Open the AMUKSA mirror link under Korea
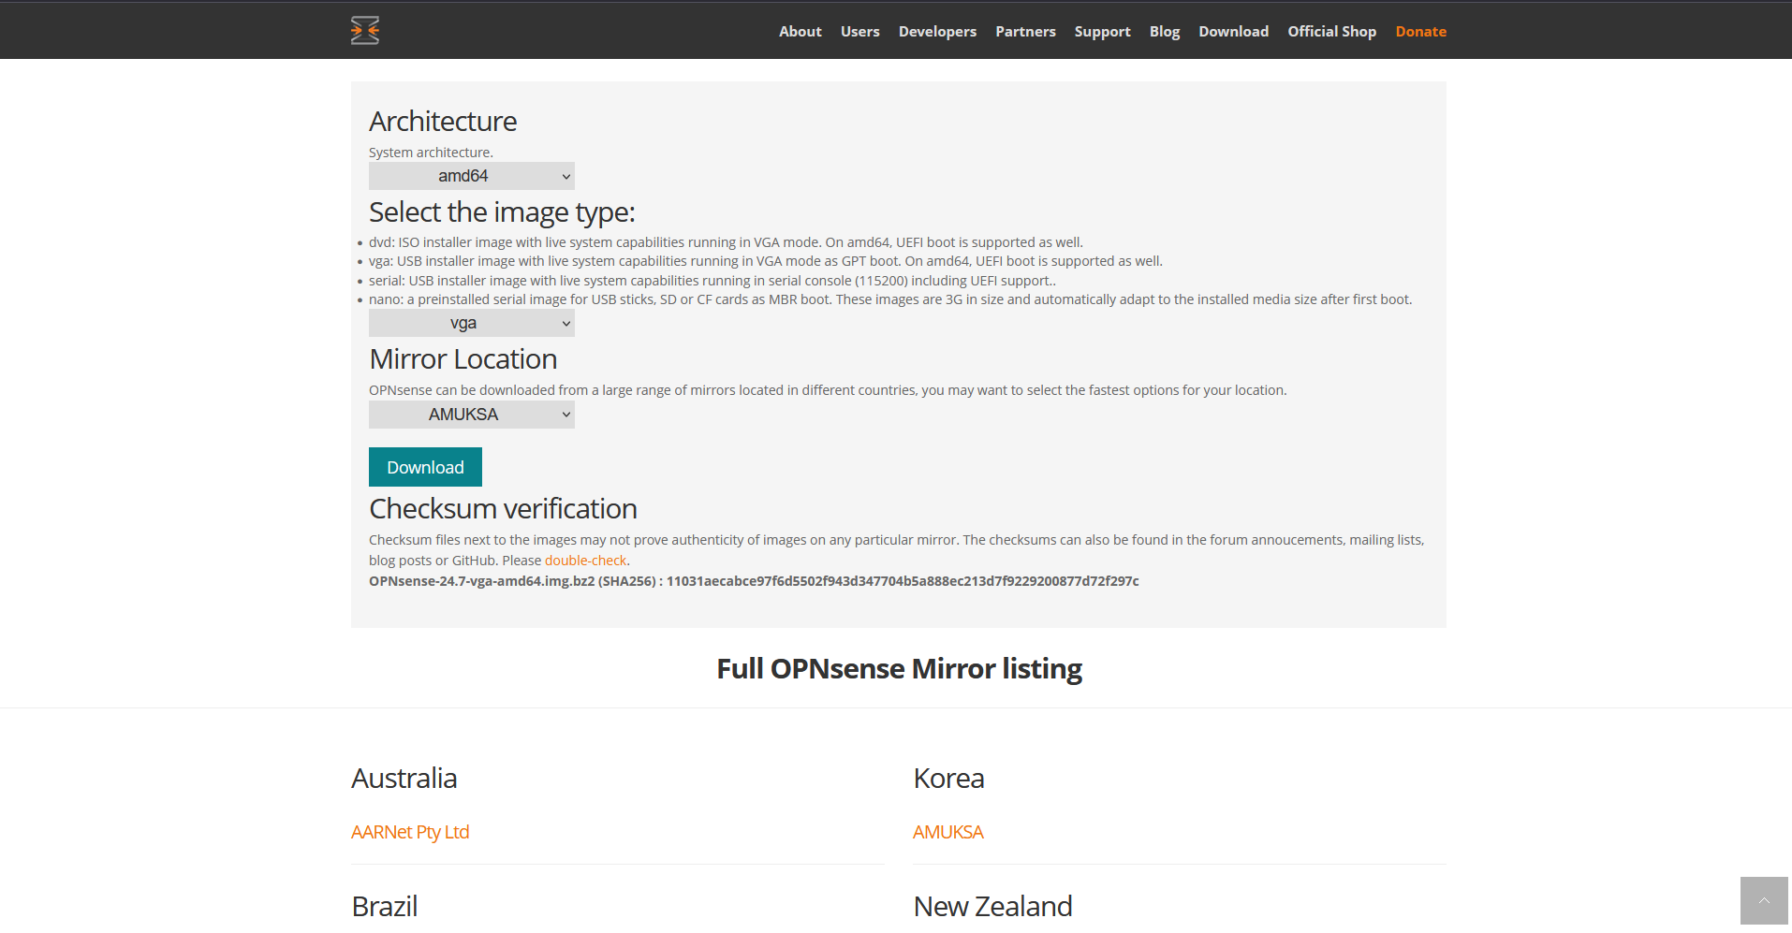The height and width of the screenshot is (933, 1792). pos(948,832)
